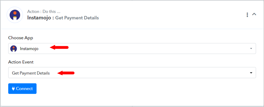Click the 'Action Event' field label
This screenshot has width=264, height=107.
click(x=21, y=62)
